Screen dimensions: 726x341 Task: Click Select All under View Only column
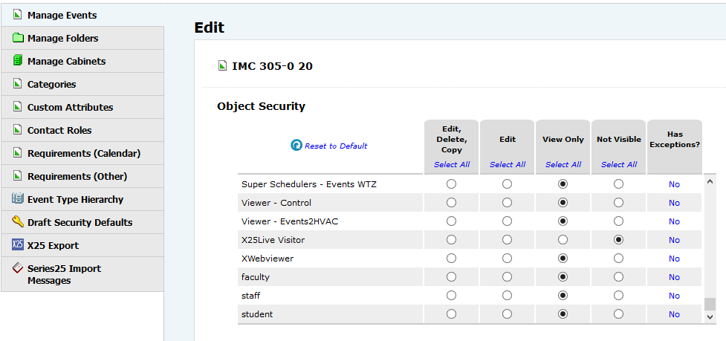click(563, 164)
